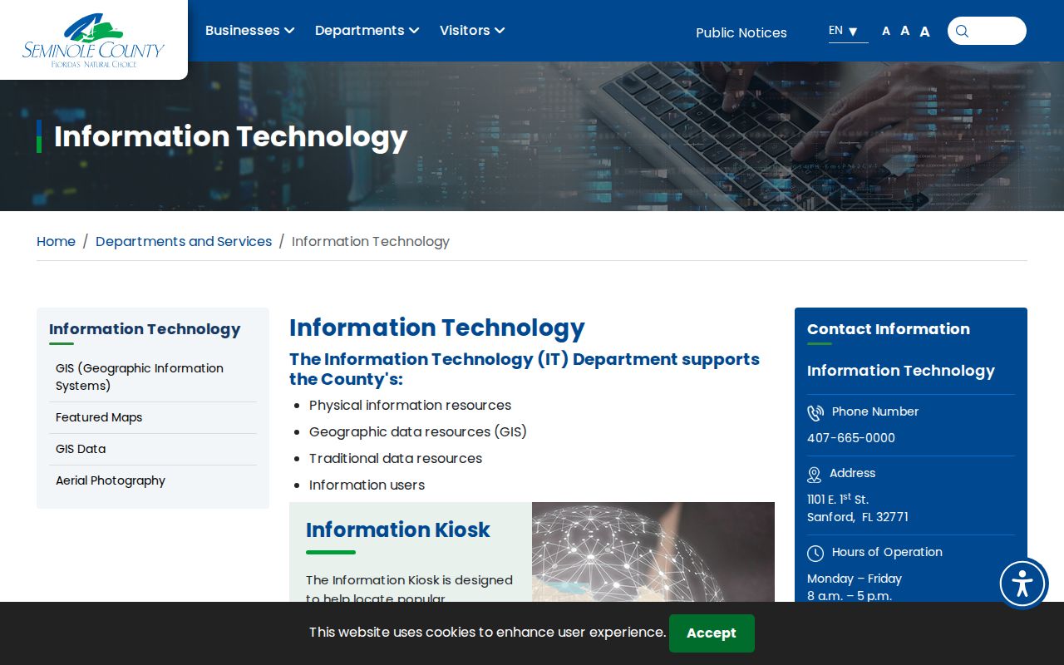This screenshot has width=1064, height=665.
Task: Select the largest font size A
Action: click(x=924, y=32)
